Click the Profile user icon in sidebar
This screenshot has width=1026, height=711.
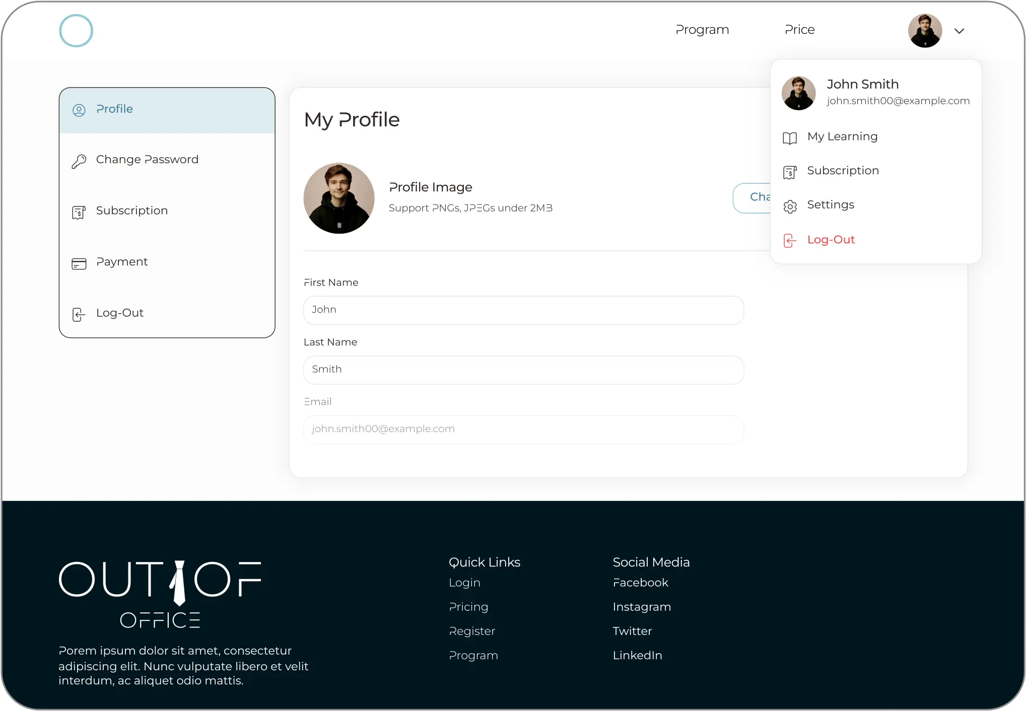pos(79,110)
